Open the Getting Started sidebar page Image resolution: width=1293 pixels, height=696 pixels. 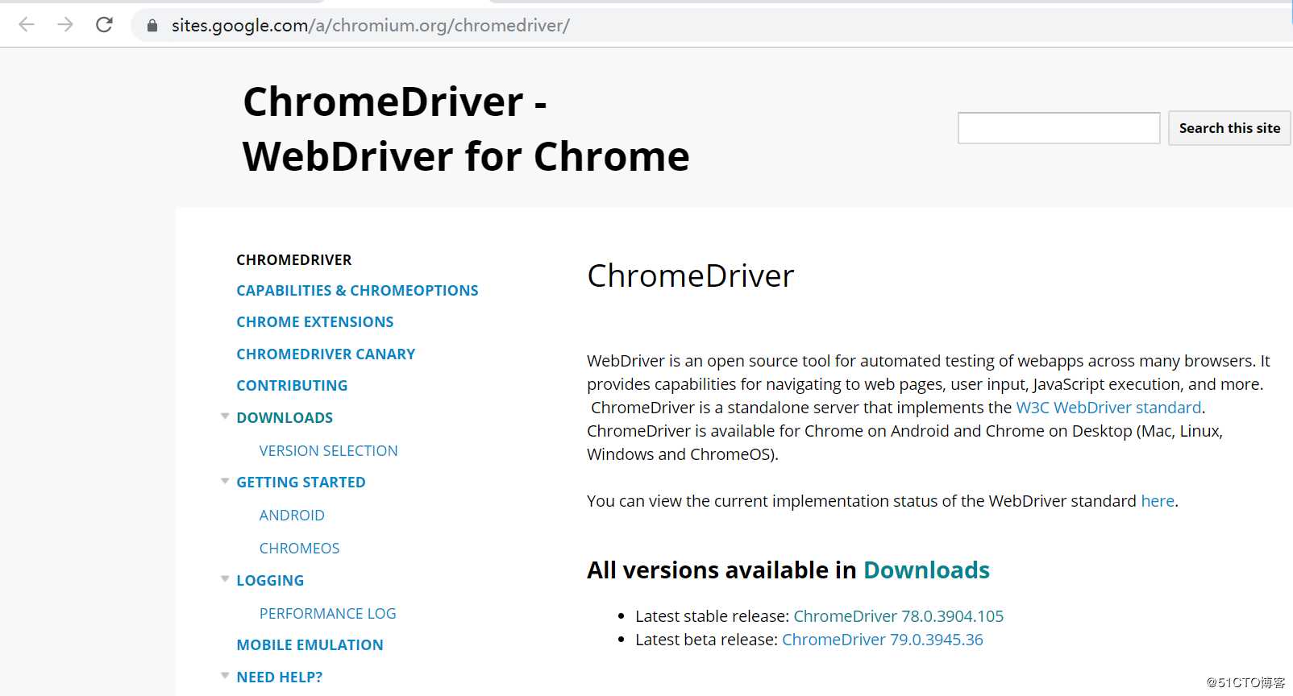[301, 483]
